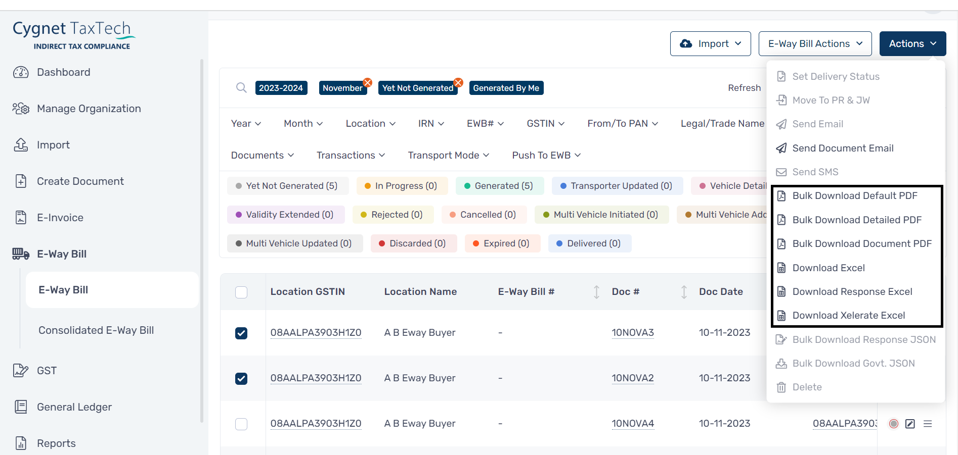Click the Send Document Email plane icon

click(781, 148)
